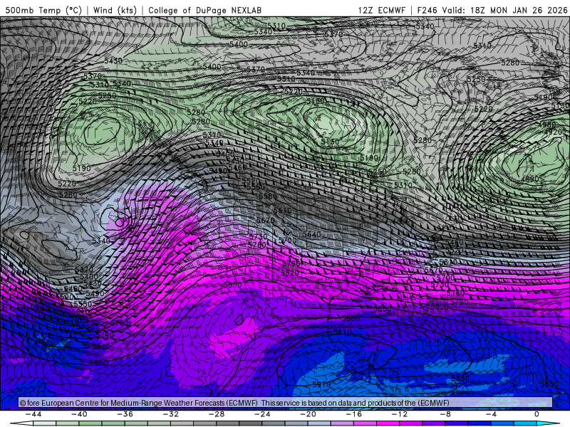The image size is (570, 427).
Task: Click the "5640" height contour label
Action: pos(311,235)
